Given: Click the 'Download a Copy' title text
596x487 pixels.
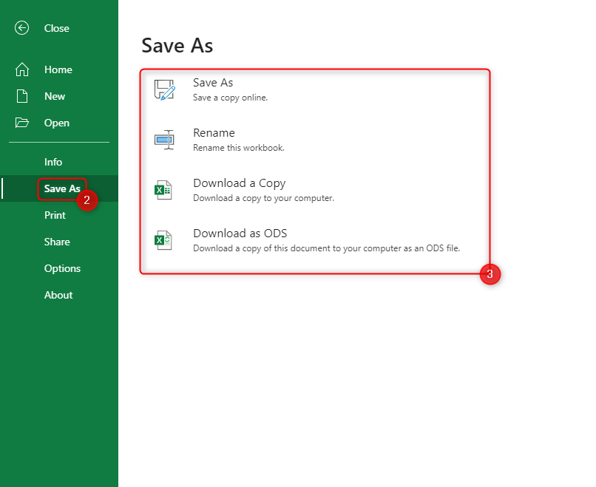Looking at the screenshot, I should point(239,183).
